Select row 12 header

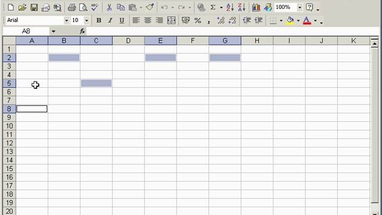tap(10, 143)
